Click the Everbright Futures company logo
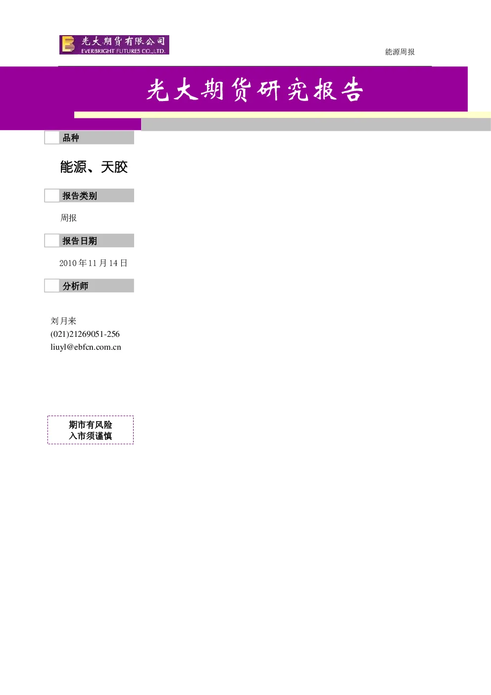This screenshot has height=695, width=491. [114, 45]
